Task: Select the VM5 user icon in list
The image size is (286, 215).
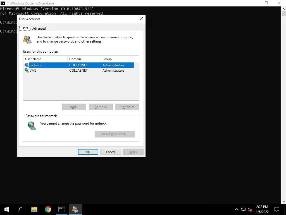Action: pyautogui.click(x=27, y=70)
